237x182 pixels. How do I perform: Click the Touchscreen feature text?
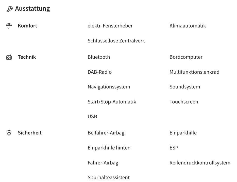(x=184, y=102)
